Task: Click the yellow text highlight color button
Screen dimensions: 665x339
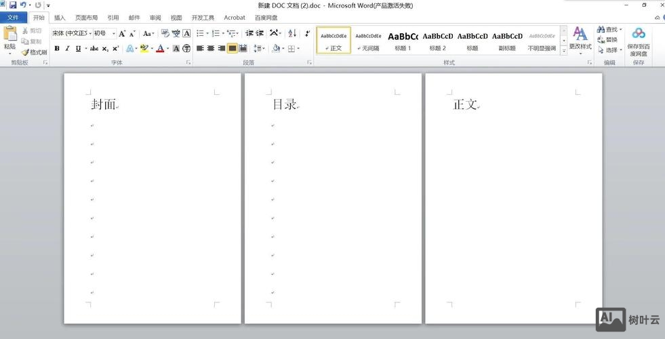Action: [x=144, y=48]
